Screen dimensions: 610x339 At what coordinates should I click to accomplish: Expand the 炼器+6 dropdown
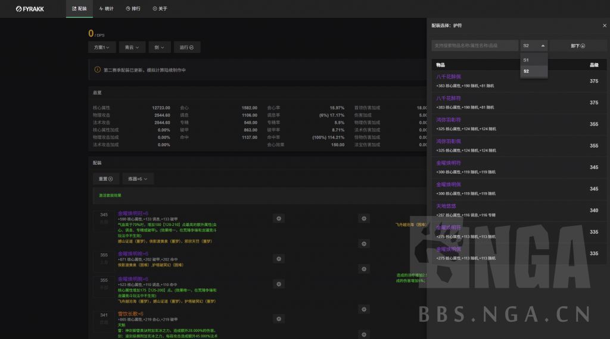(138, 178)
